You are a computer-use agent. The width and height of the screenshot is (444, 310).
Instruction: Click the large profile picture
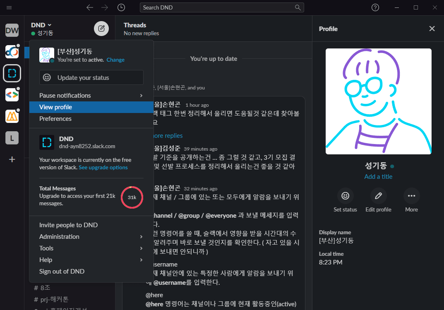point(379,101)
